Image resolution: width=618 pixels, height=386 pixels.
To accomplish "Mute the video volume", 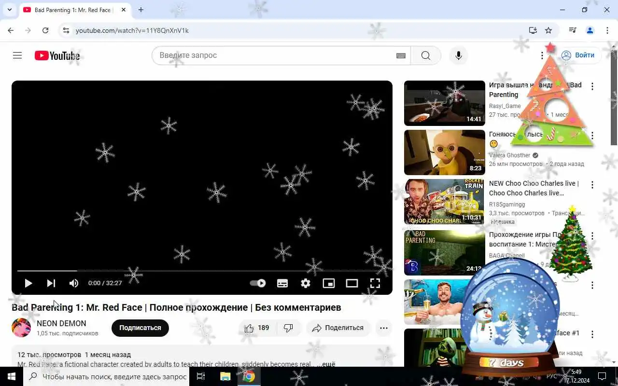I will pyautogui.click(x=74, y=283).
